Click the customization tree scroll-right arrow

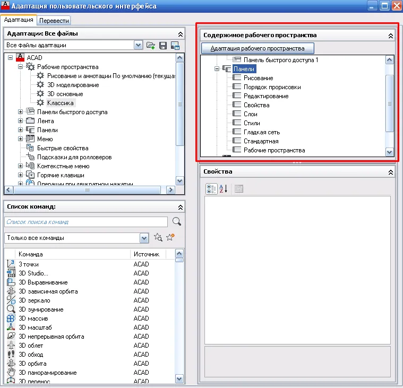pos(170,190)
